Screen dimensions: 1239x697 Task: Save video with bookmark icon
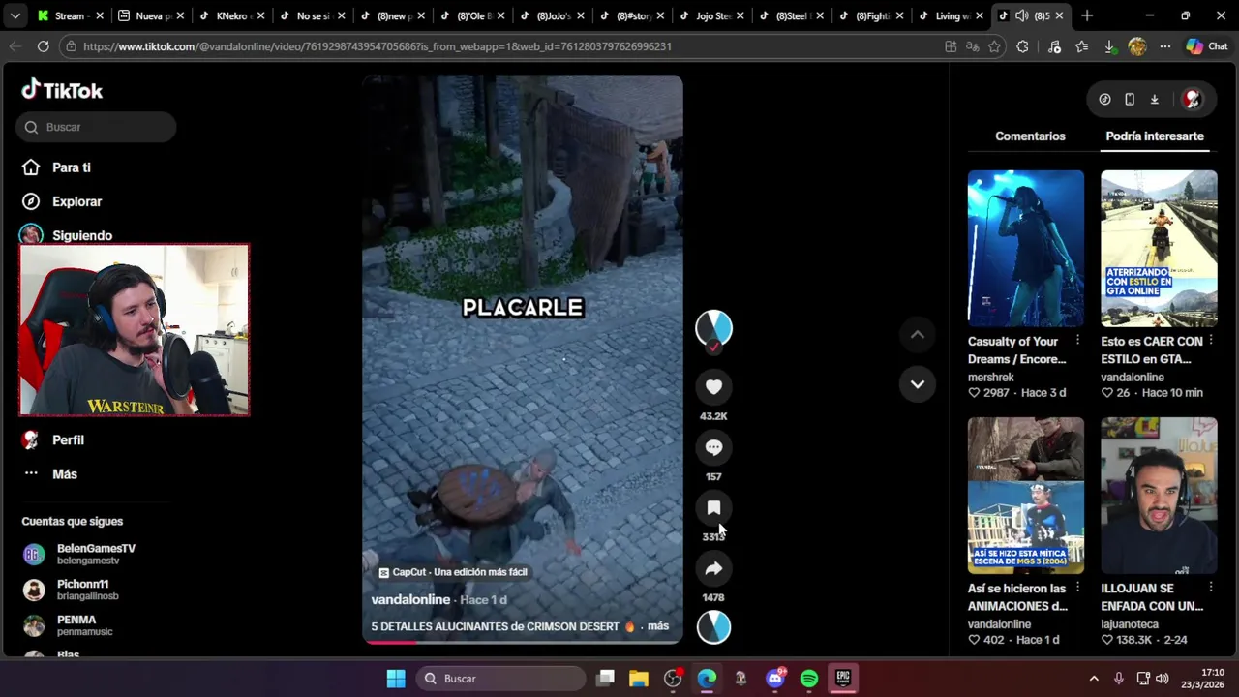pyautogui.click(x=713, y=507)
